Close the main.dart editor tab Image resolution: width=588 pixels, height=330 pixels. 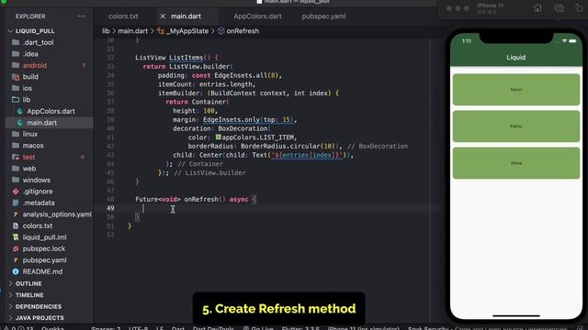click(163, 16)
